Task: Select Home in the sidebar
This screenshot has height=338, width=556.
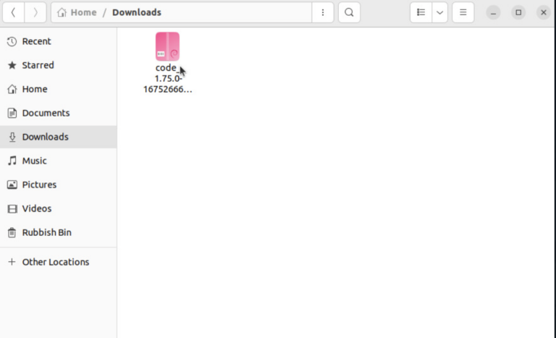Action: pyautogui.click(x=34, y=89)
